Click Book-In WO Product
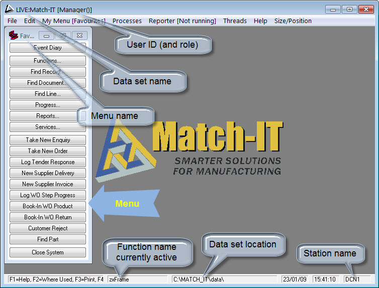379x288 pixels. point(48,206)
